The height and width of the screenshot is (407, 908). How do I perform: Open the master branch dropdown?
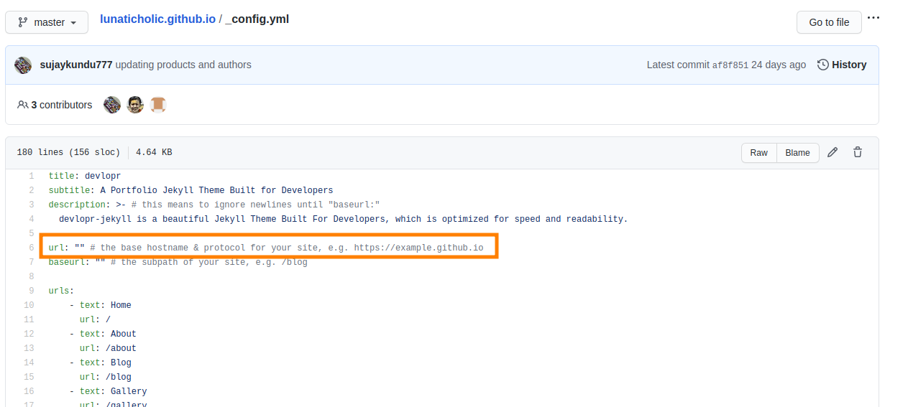tap(47, 22)
